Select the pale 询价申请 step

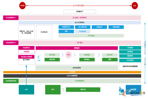[52, 55]
